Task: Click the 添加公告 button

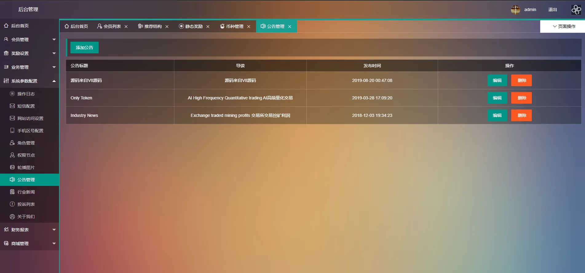Action: [84, 48]
